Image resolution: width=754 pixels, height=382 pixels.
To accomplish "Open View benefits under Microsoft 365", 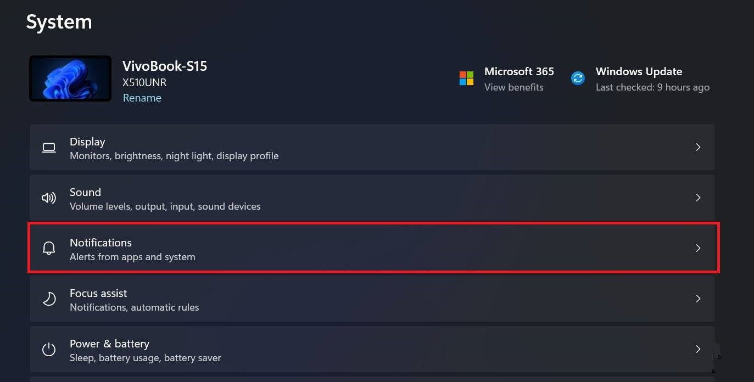I will (x=513, y=87).
